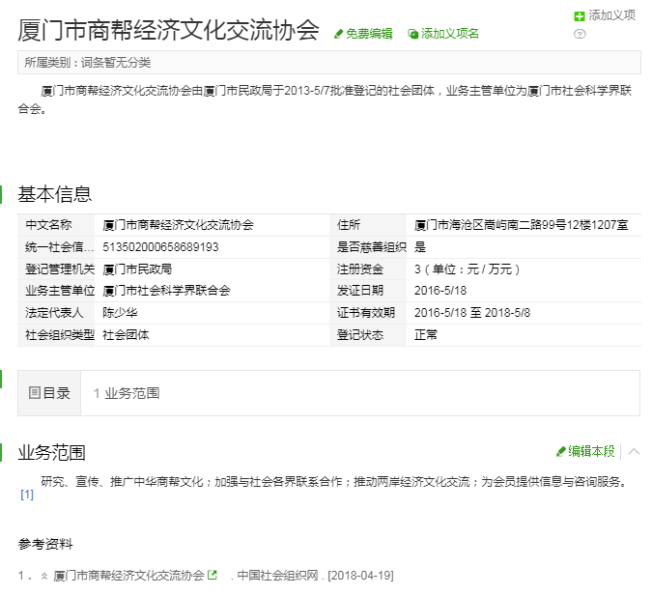Open the 厦门市商帮经济文化交流协会 reference link
Screen dimensions: 652x595
(128, 576)
